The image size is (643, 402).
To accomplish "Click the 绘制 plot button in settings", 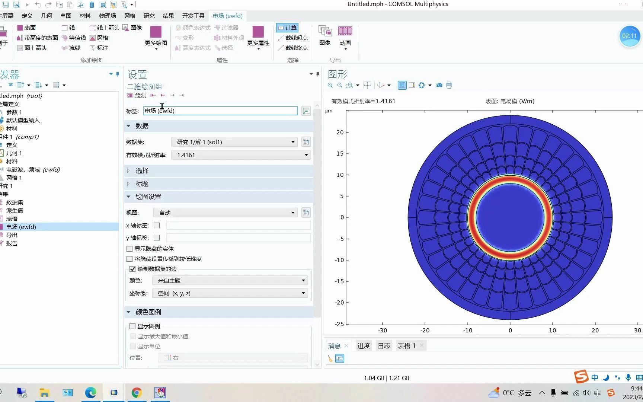I will 137,96.
